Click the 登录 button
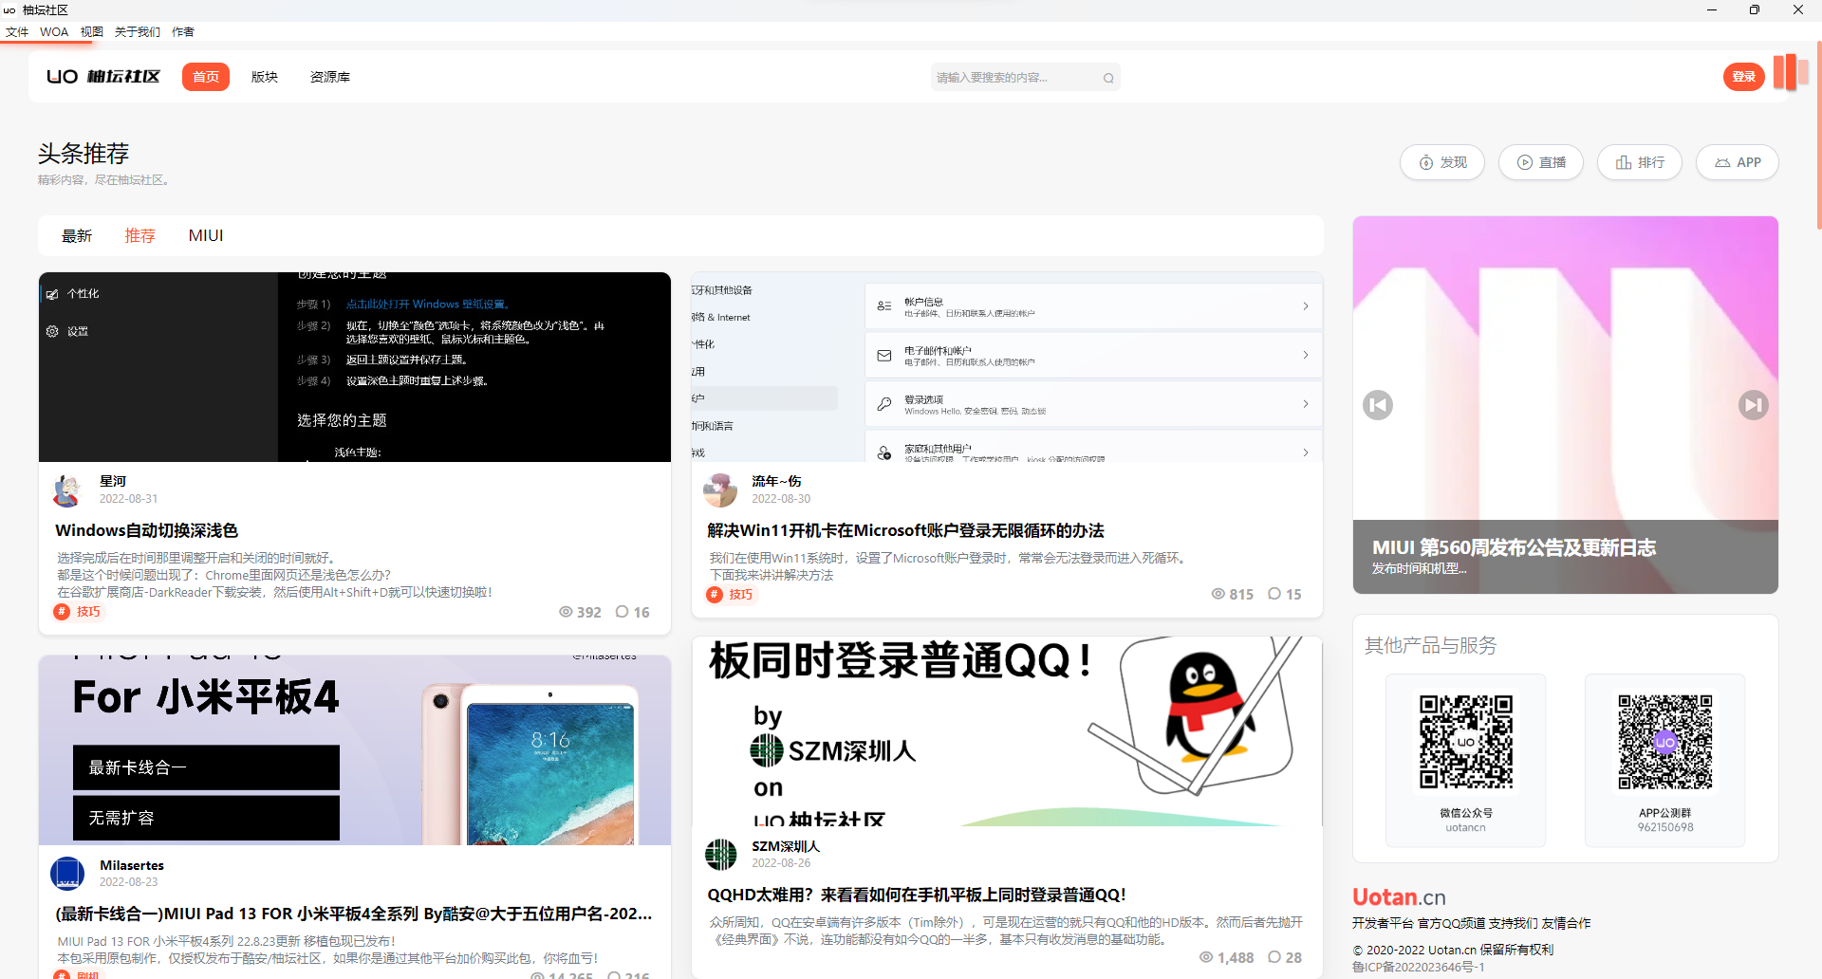 [1744, 77]
